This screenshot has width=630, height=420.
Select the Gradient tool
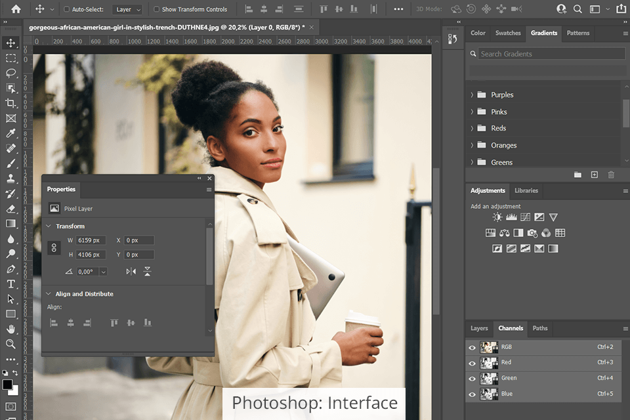click(11, 224)
